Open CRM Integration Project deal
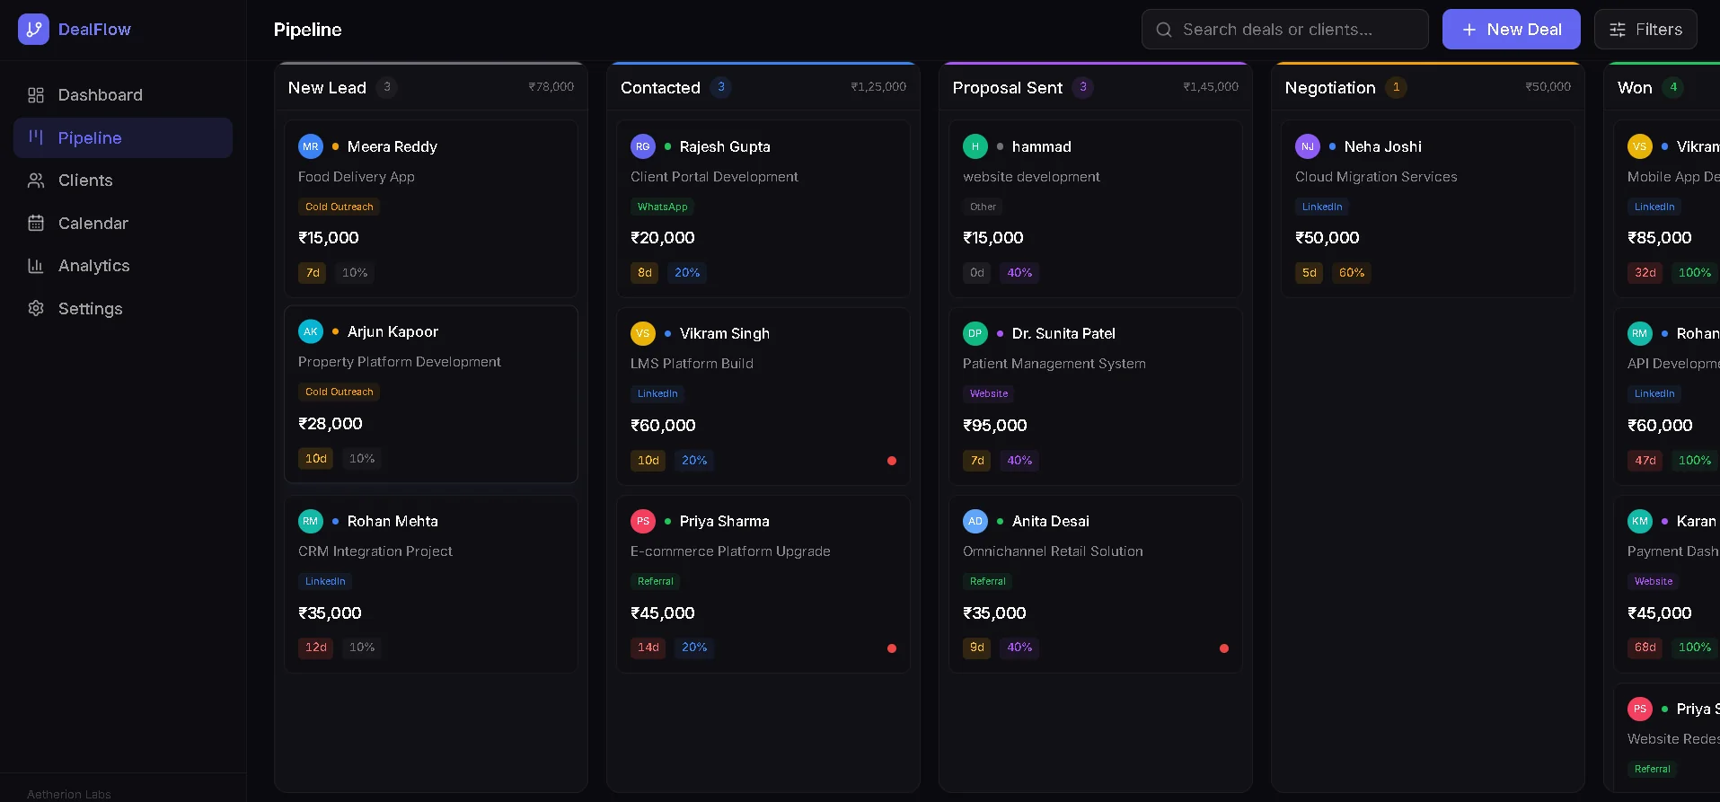The height and width of the screenshot is (802, 1720). click(x=431, y=584)
